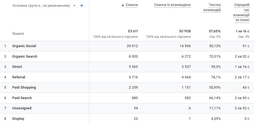Click the total sessions value 53 611
The height and width of the screenshot is (126, 254).
click(x=133, y=31)
